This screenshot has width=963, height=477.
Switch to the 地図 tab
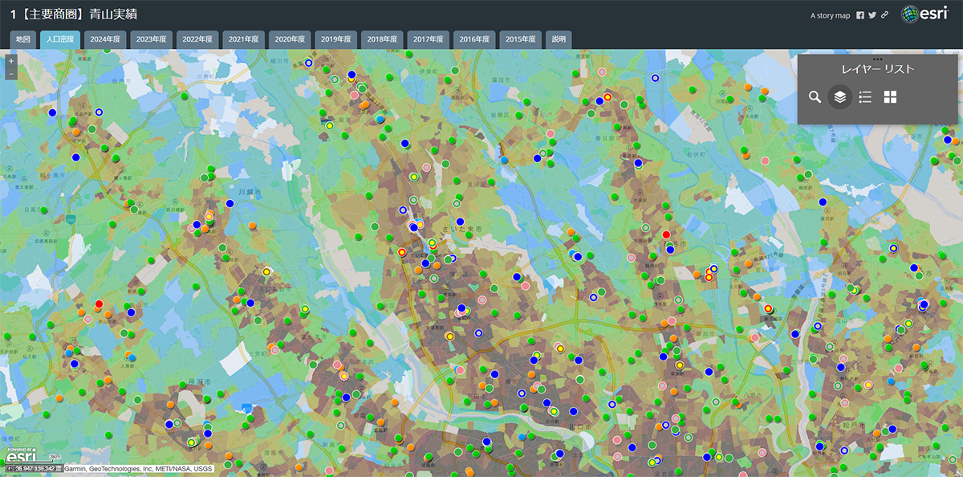pos(23,39)
